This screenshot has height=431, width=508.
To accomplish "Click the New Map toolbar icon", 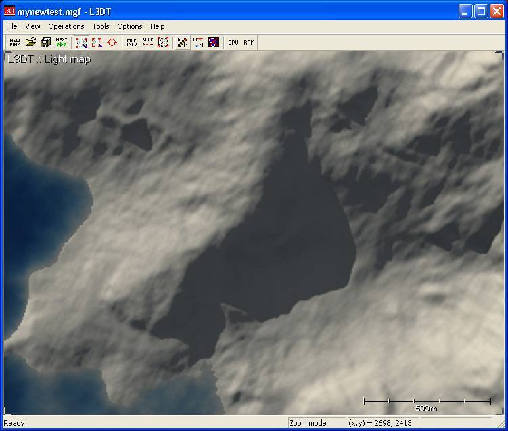I will point(15,42).
